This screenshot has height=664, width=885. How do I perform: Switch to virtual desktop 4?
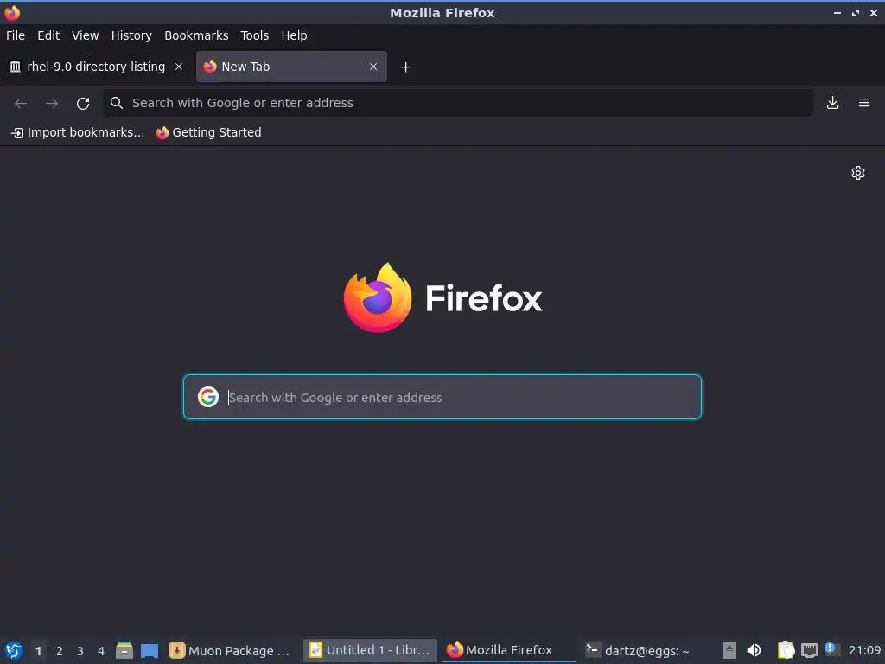click(101, 651)
